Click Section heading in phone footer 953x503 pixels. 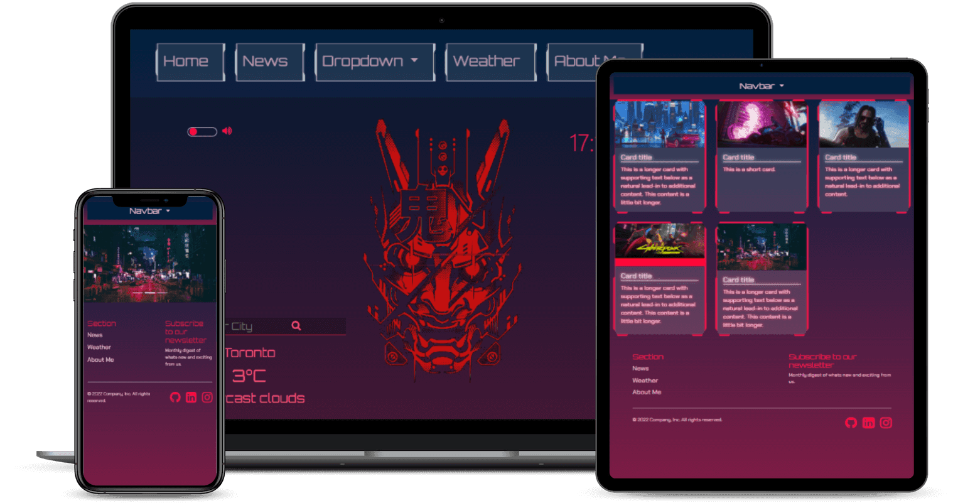click(102, 323)
